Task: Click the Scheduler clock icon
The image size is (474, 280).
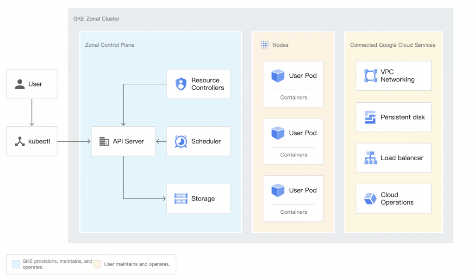Action: pos(181,141)
